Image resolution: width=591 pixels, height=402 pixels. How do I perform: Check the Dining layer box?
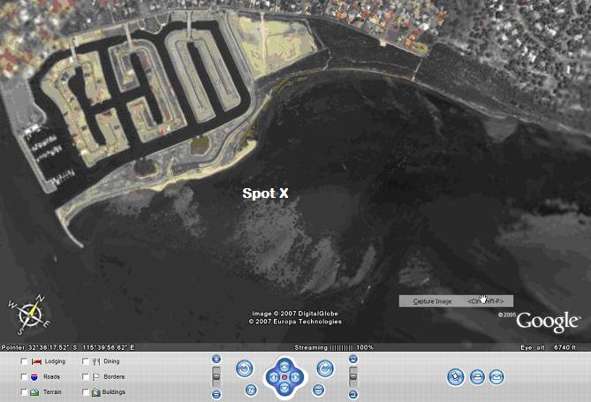[x=85, y=361]
